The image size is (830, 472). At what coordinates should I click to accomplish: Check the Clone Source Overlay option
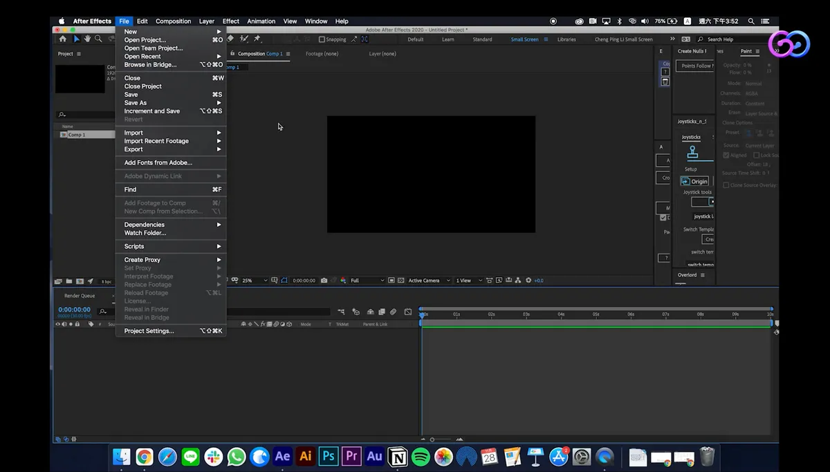(726, 185)
